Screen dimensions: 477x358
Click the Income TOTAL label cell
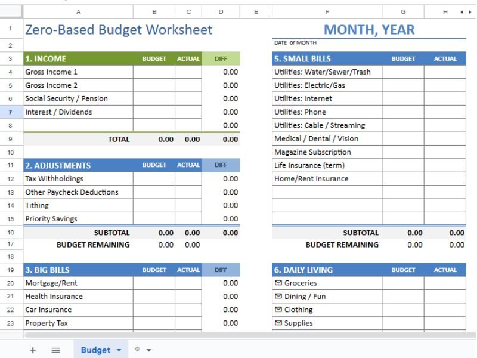coord(78,139)
